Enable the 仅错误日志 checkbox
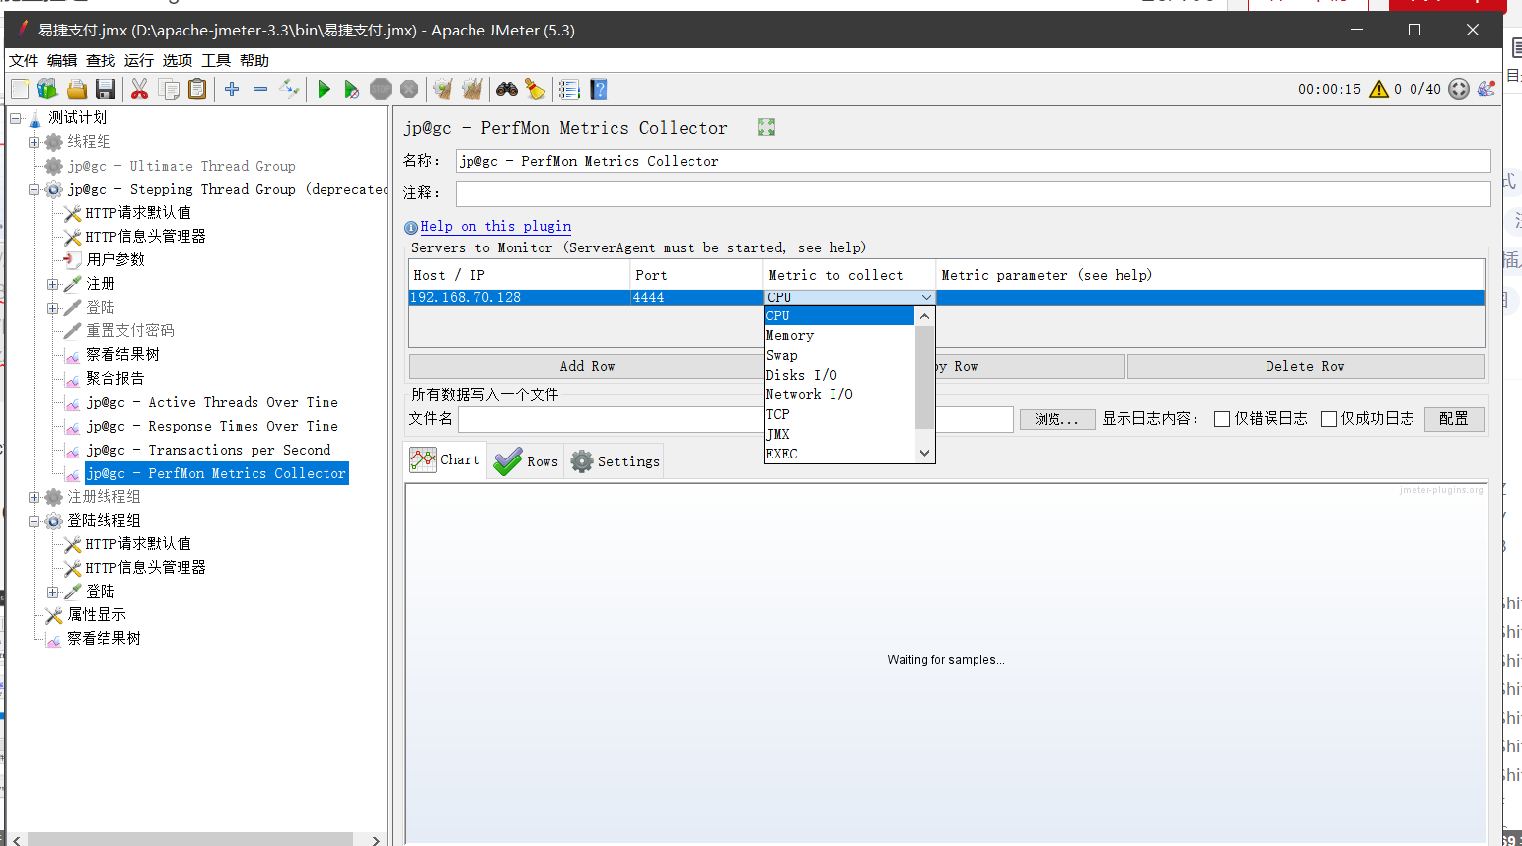1522x846 pixels. 1222,419
